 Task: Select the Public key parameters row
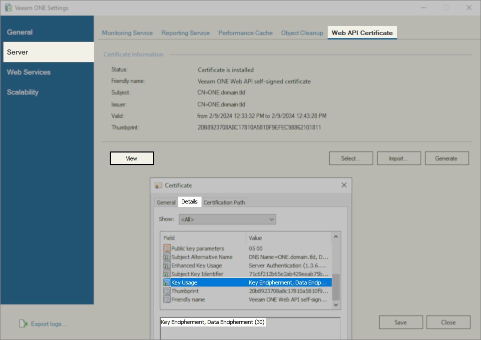[x=247, y=248]
